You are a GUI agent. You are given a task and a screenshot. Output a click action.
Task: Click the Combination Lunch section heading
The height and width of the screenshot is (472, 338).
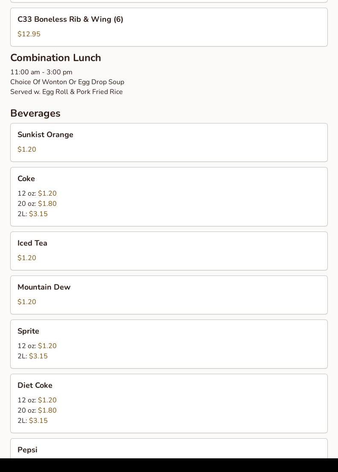point(55,58)
